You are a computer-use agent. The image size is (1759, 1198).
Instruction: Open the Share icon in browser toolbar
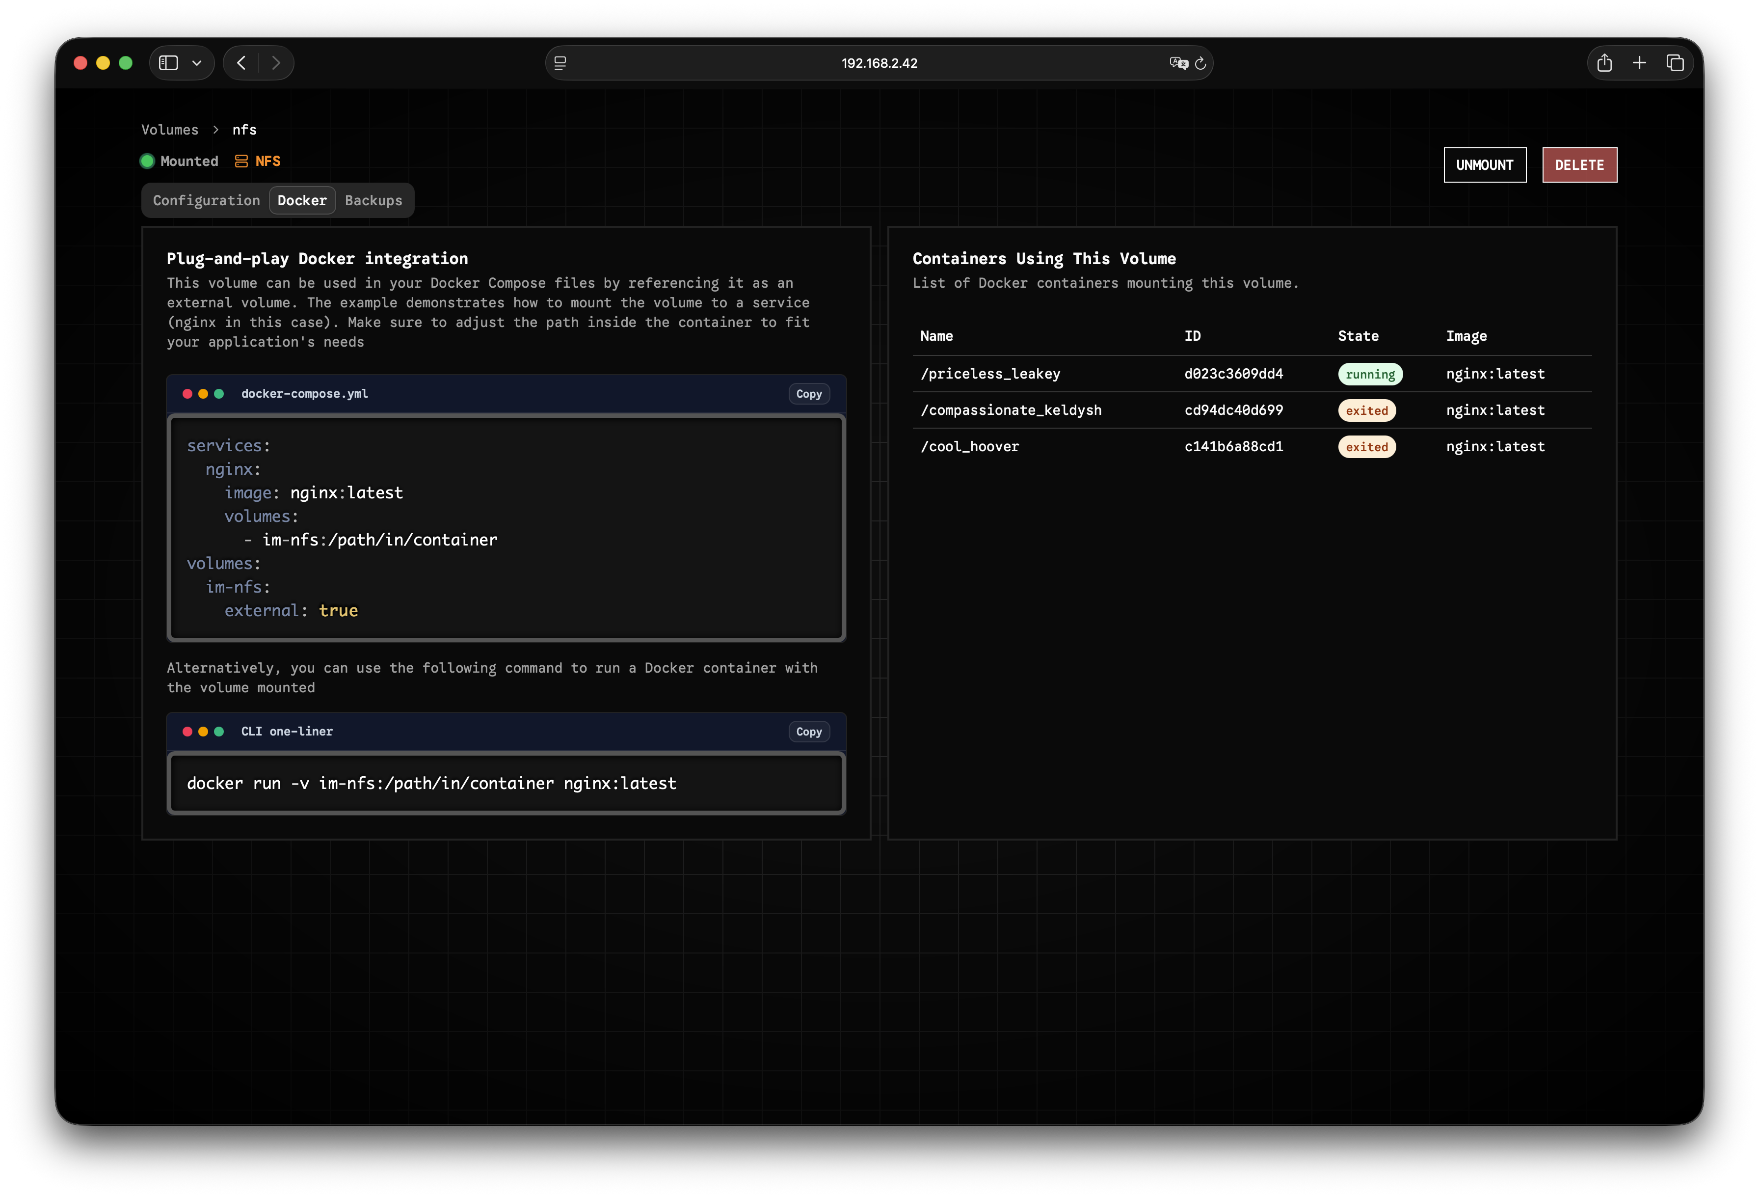coord(1604,63)
